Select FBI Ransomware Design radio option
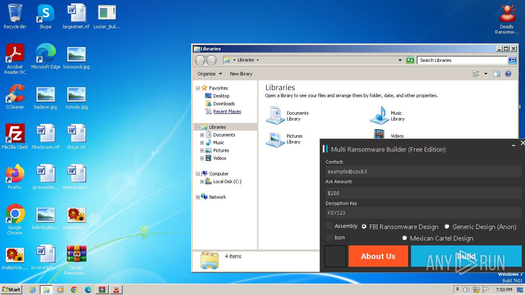The height and width of the screenshot is (295, 525). (364, 227)
